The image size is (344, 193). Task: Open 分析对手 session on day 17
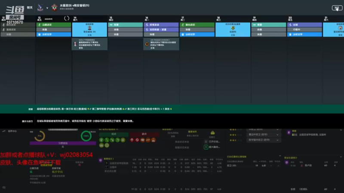[197, 34]
